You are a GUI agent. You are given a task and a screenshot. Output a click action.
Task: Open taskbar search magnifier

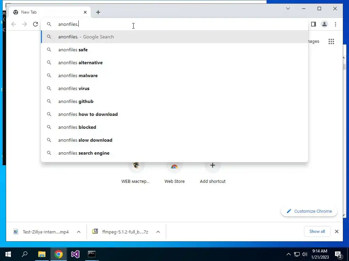coord(25,254)
